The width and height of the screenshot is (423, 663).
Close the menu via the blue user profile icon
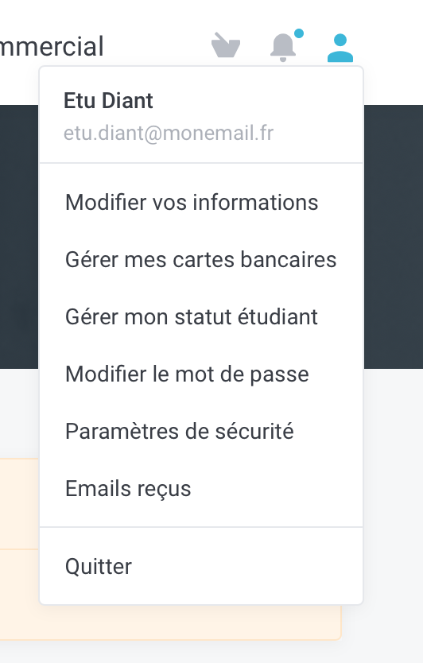pyautogui.click(x=340, y=48)
